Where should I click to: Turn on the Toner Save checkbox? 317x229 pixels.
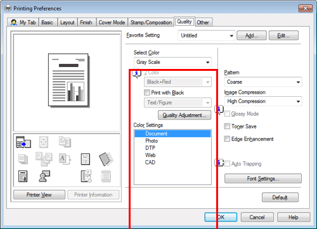(x=227, y=127)
